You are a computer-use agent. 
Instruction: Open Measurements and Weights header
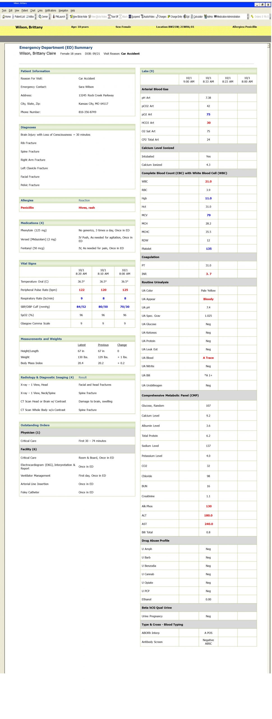pos(77,339)
